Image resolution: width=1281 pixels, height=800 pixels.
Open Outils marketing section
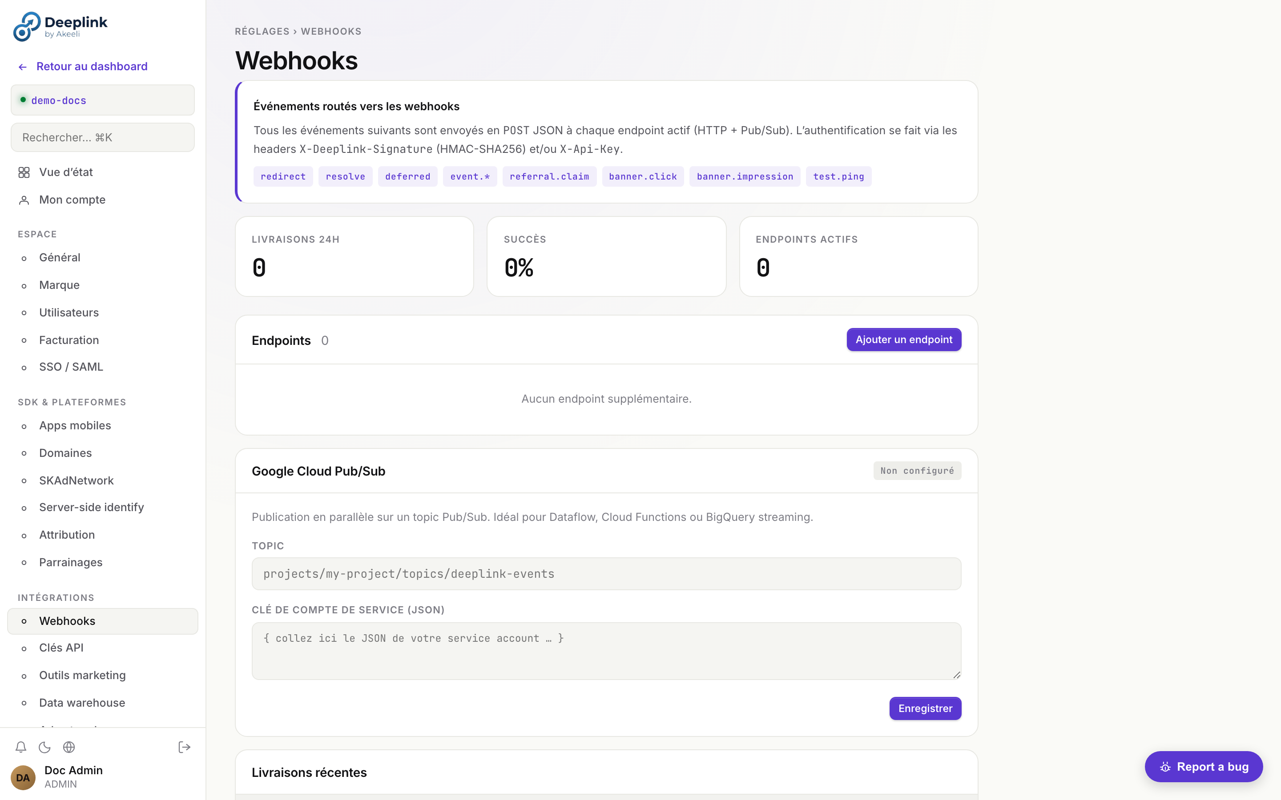pos(103,676)
